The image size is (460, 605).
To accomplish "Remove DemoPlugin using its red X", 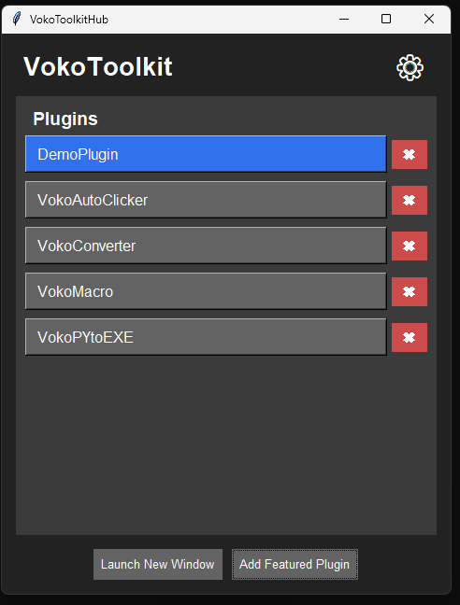I will (410, 154).
